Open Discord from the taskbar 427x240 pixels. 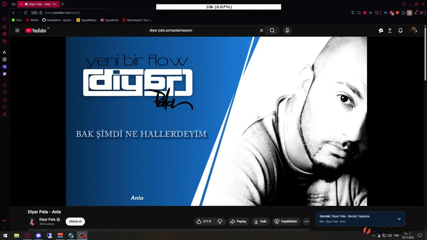click(x=38, y=236)
